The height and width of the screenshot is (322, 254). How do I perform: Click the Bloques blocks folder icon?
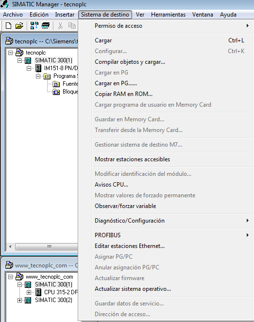tap(56, 92)
